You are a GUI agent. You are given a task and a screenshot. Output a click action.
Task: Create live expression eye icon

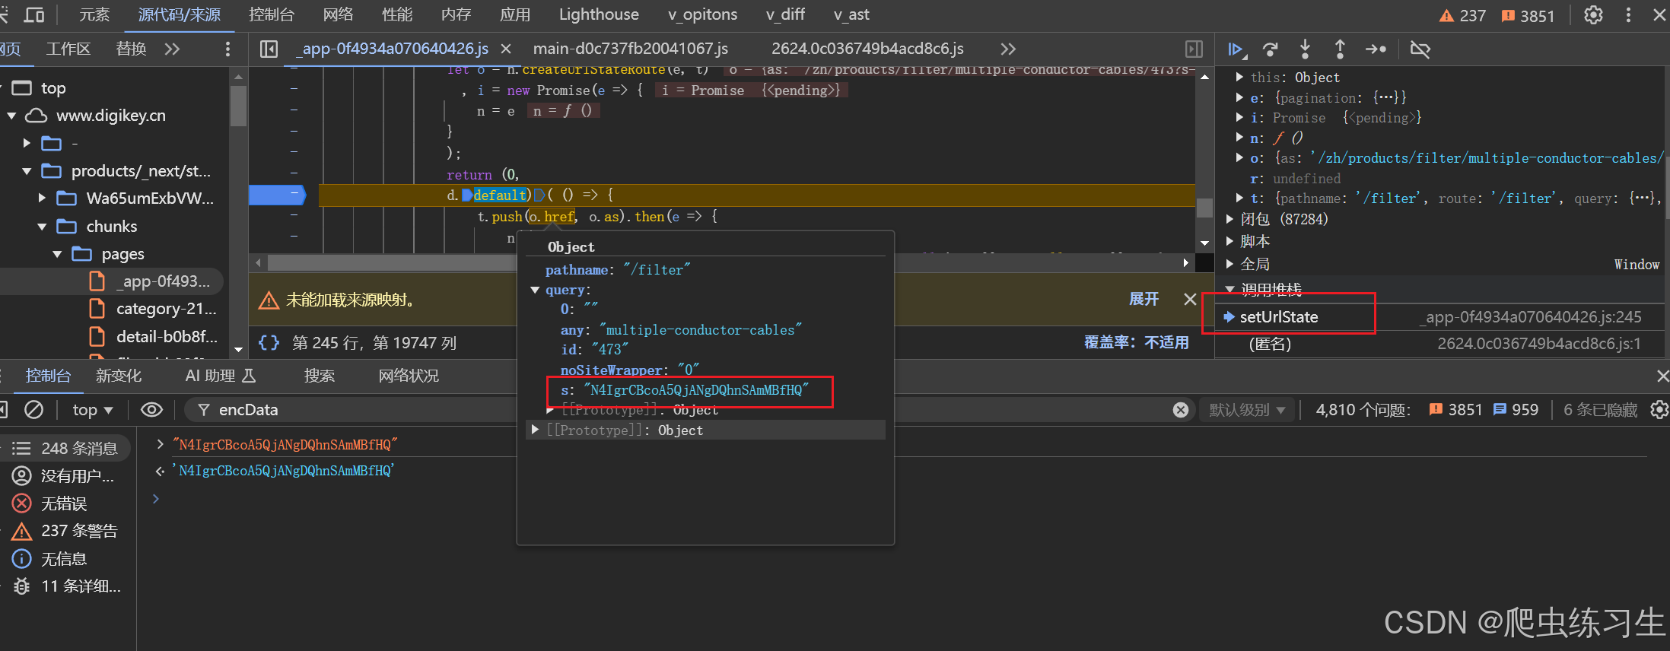pos(151,409)
